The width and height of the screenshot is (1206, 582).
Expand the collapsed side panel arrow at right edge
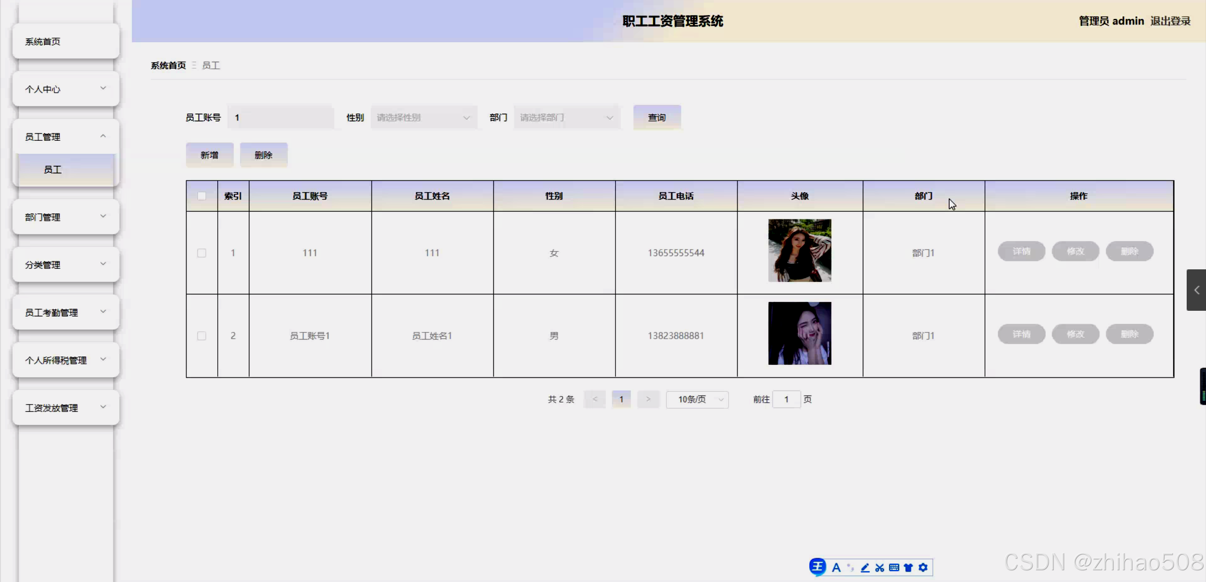[1196, 290]
